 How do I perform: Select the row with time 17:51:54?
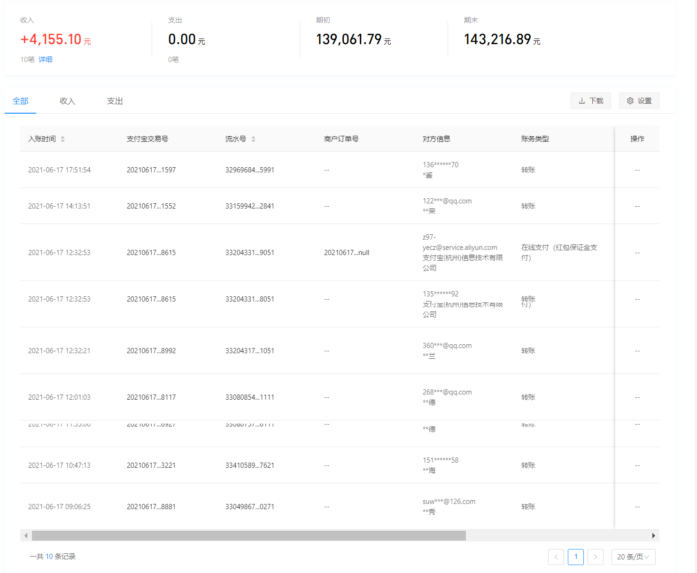click(59, 170)
